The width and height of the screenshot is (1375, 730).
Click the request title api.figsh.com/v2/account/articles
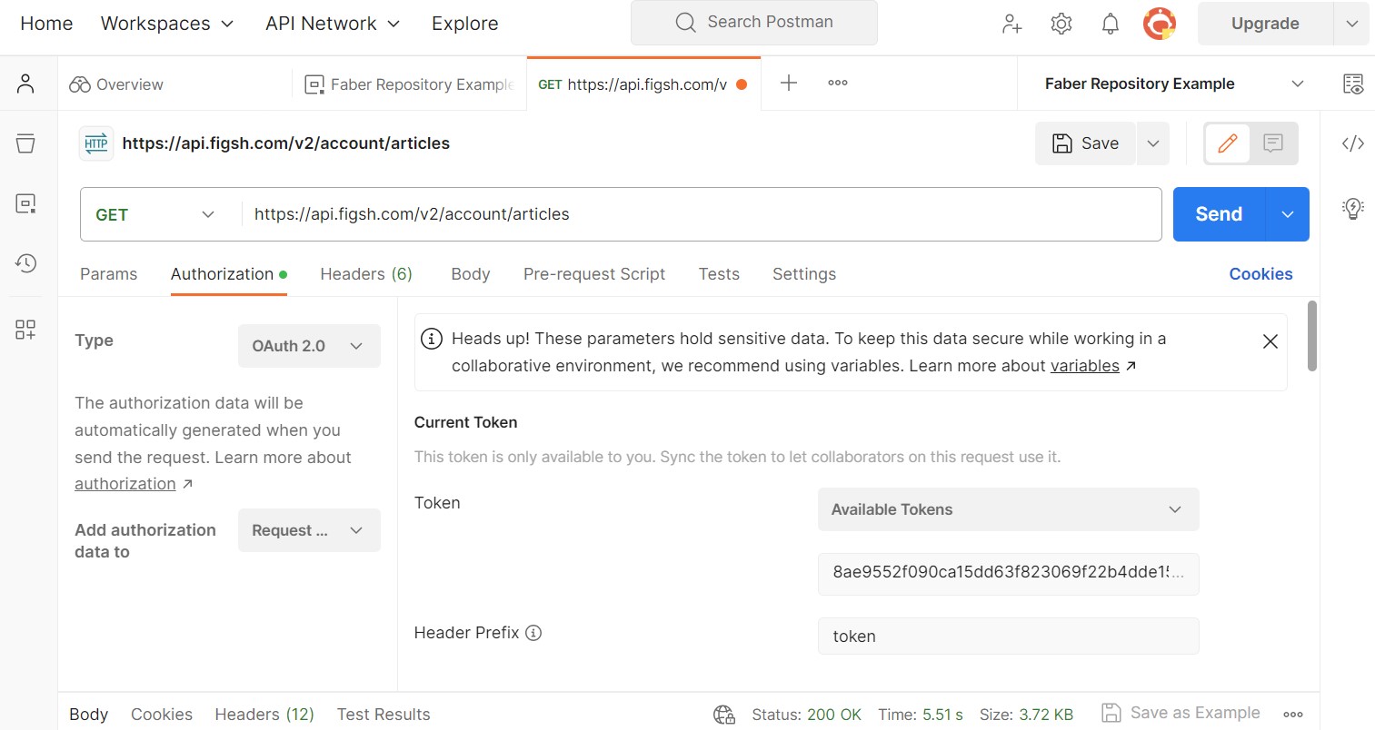pyautogui.click(x=286, y=143)
